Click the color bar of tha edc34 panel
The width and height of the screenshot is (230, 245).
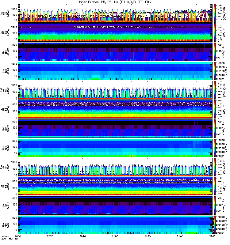(214, 13)
